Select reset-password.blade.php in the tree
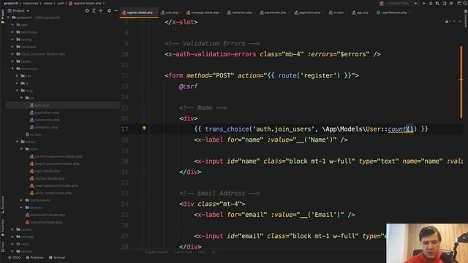 [53, 186]
